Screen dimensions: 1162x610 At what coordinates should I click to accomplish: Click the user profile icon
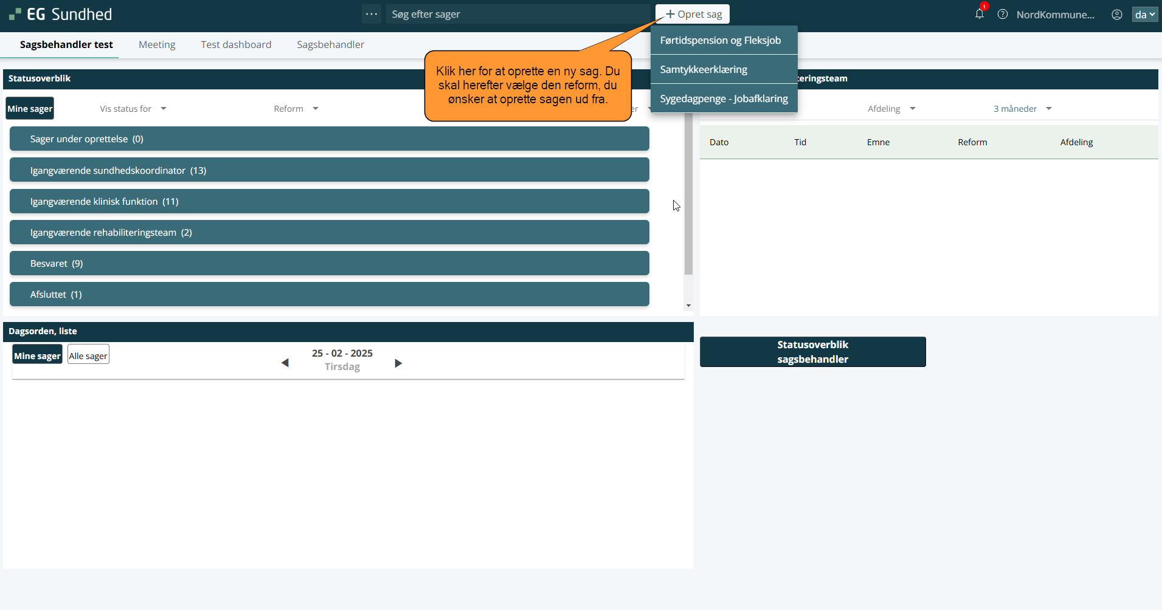pos(1117,15)
